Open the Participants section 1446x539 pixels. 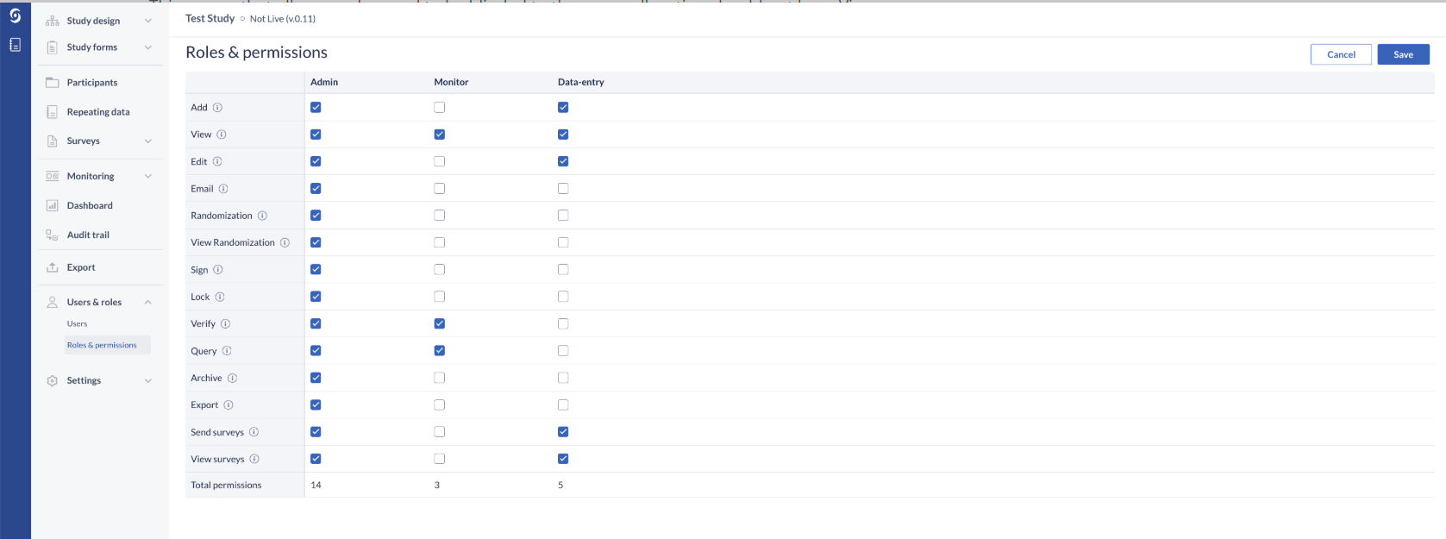tap(92, 83)
